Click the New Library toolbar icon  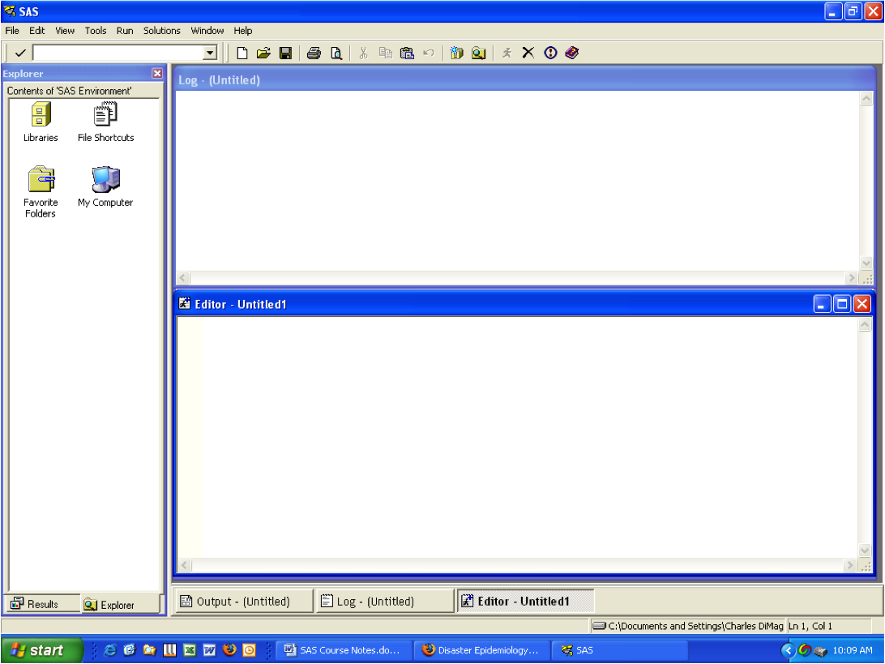point(456,53)
